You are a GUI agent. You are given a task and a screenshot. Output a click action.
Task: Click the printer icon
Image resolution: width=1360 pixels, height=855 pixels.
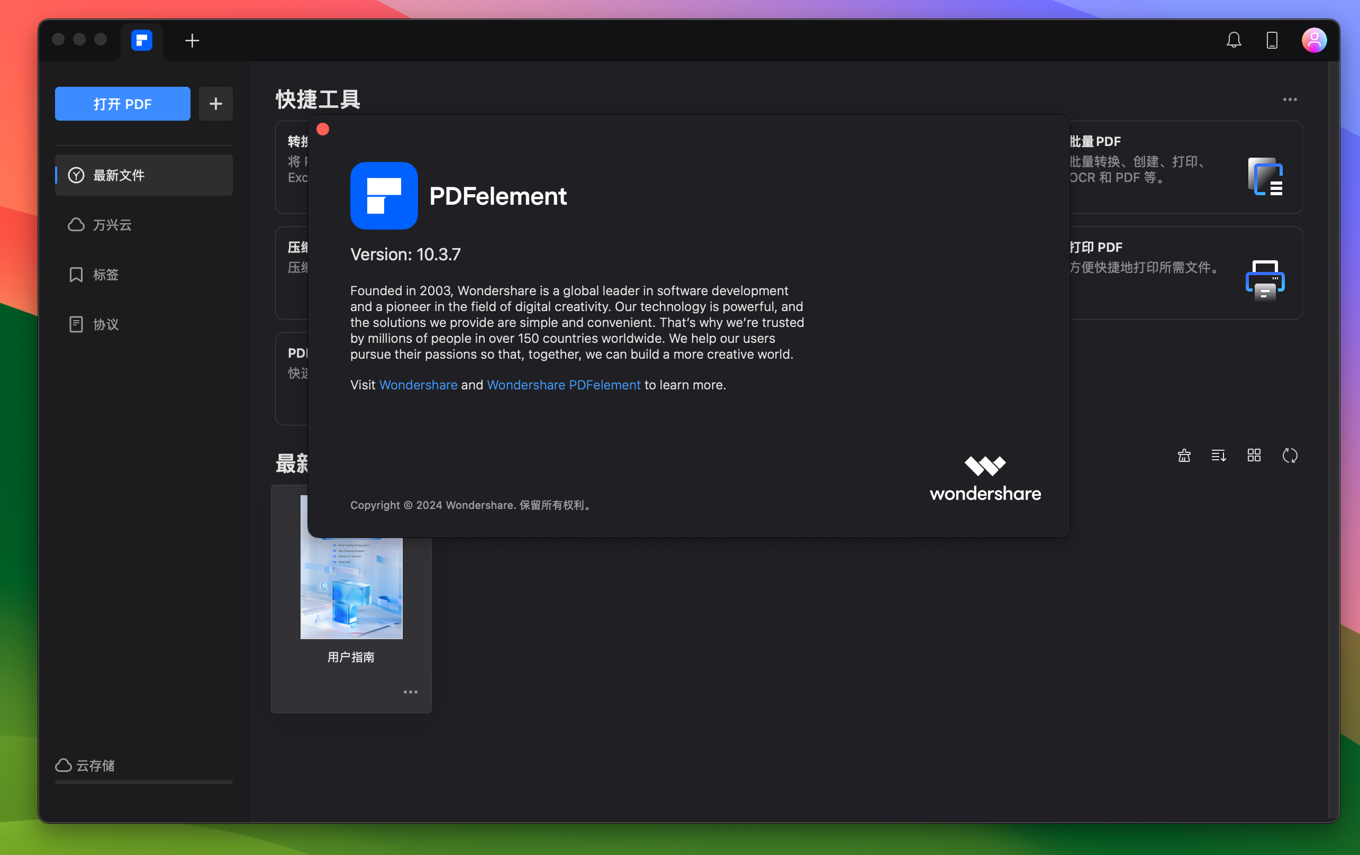point(1265,280)
